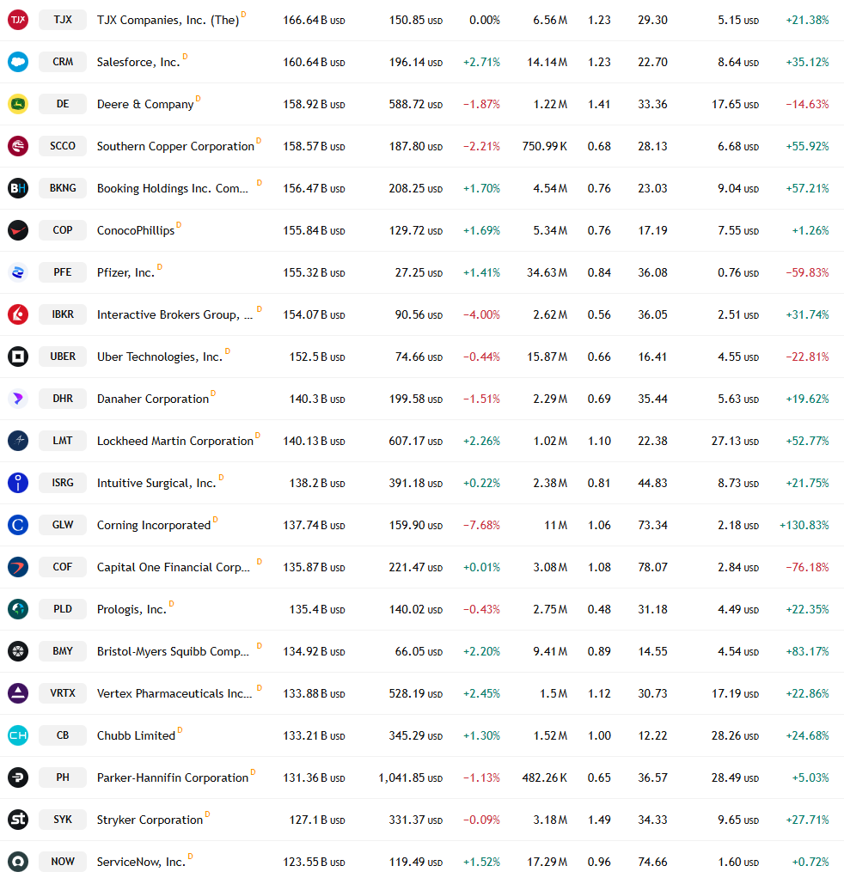Click the D superscript next to Uber Technologies
The width and height of the screenshot is (844, 878).
point(228,351)
